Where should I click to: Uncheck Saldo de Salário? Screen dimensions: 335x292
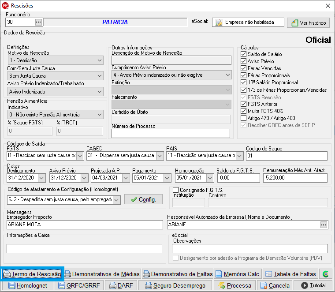244,54
